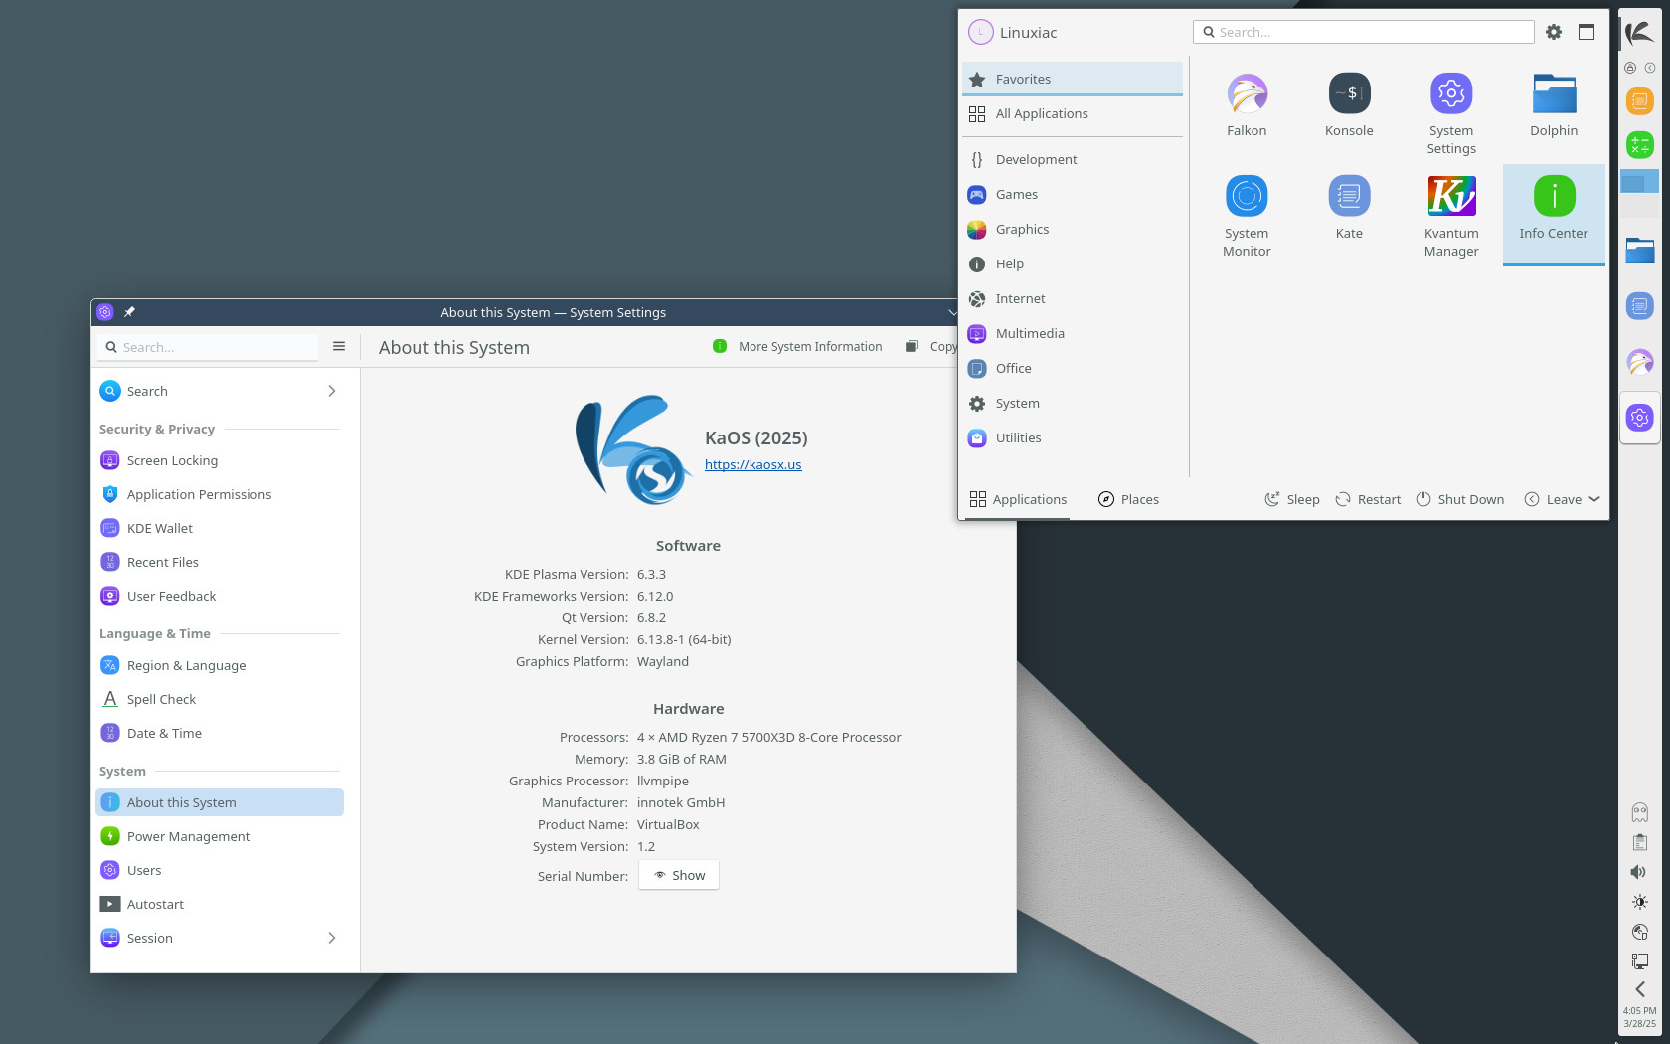Launch System Monitor from favorites

pyautogui.click(x=1247, y=216)
